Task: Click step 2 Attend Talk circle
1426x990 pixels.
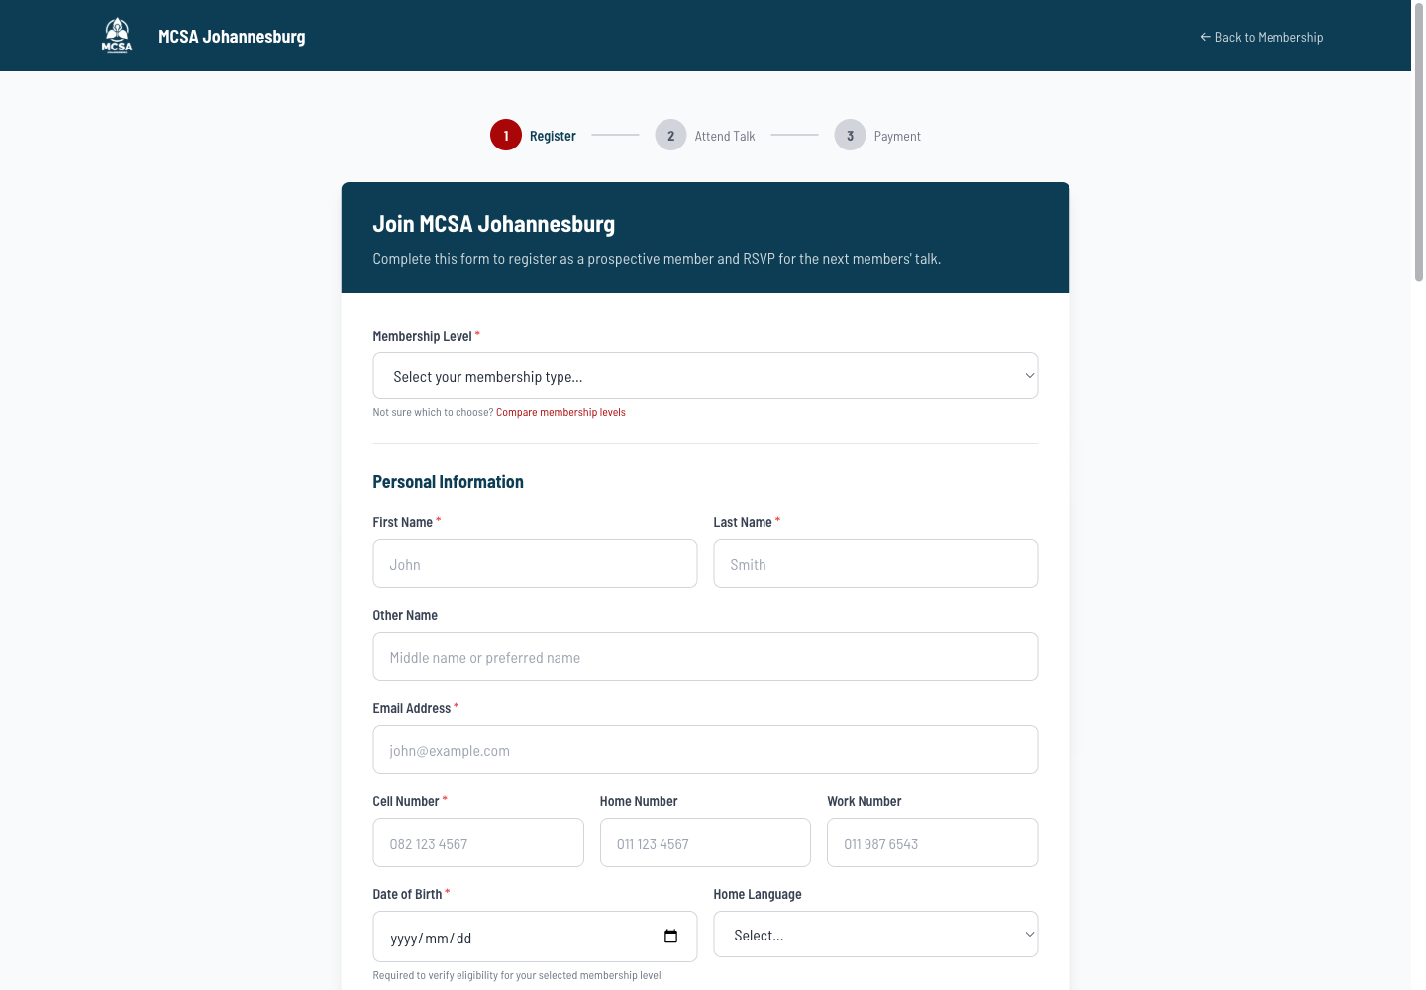Action: click(x=670, y=136)
